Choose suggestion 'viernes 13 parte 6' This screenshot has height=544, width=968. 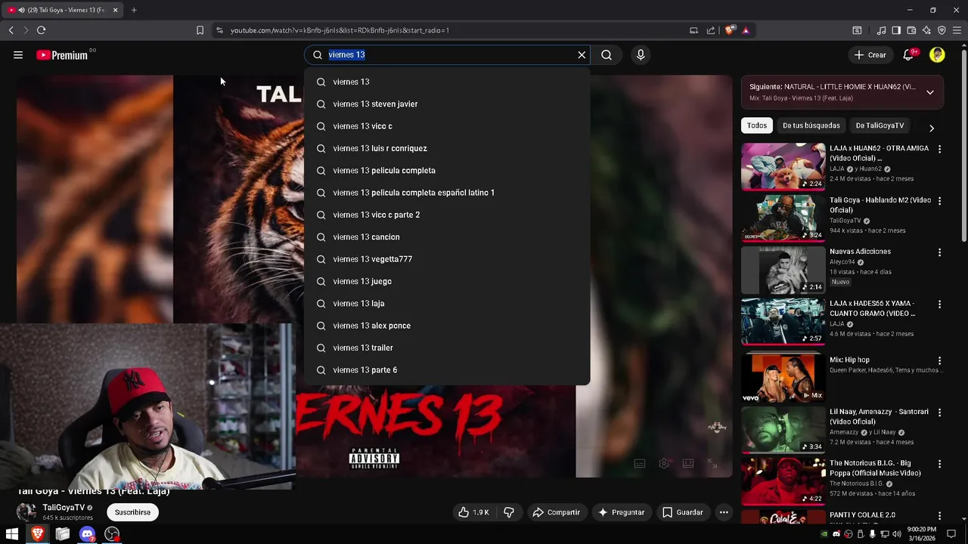click(x=447, y=369)
